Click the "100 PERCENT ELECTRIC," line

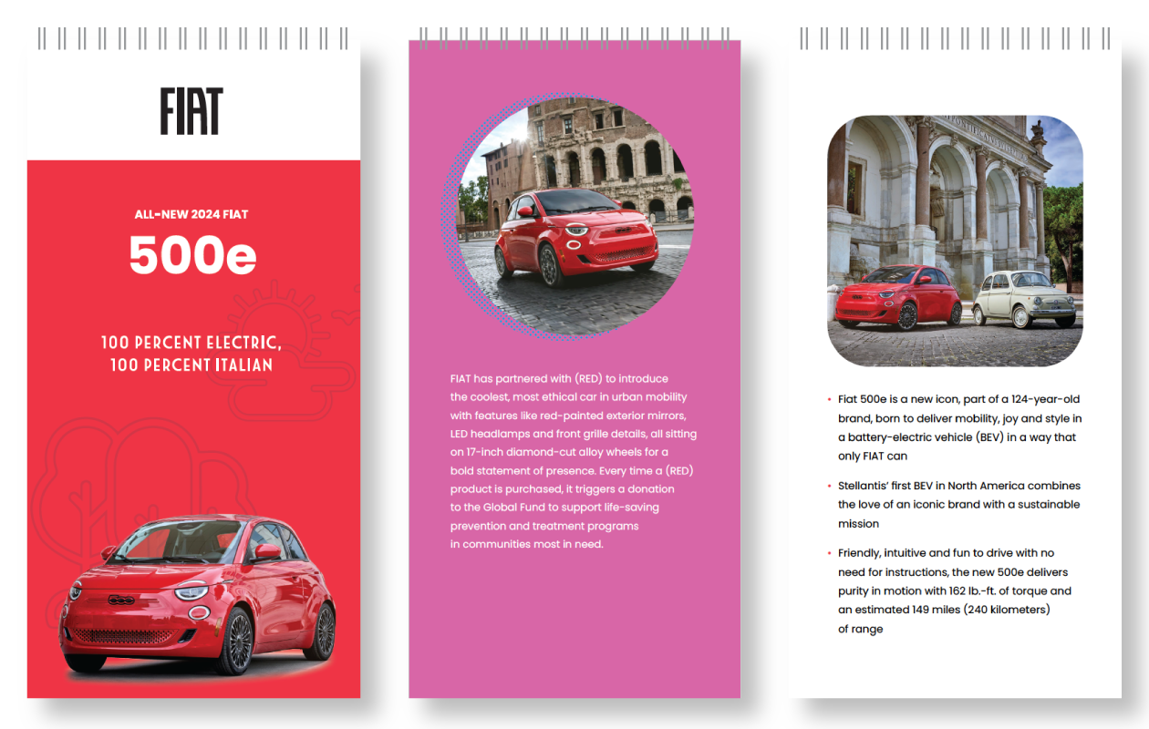point(191,343)
